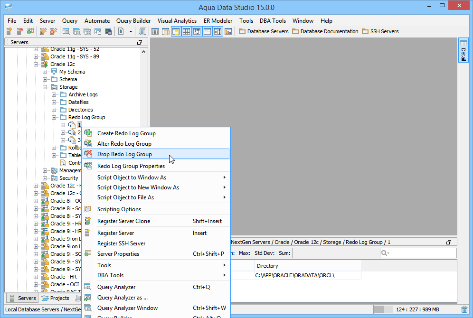Toggle the highlighted list form toolbar button

[207, 31]
